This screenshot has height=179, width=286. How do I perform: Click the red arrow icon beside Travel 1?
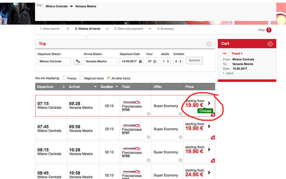pos(225,53)
